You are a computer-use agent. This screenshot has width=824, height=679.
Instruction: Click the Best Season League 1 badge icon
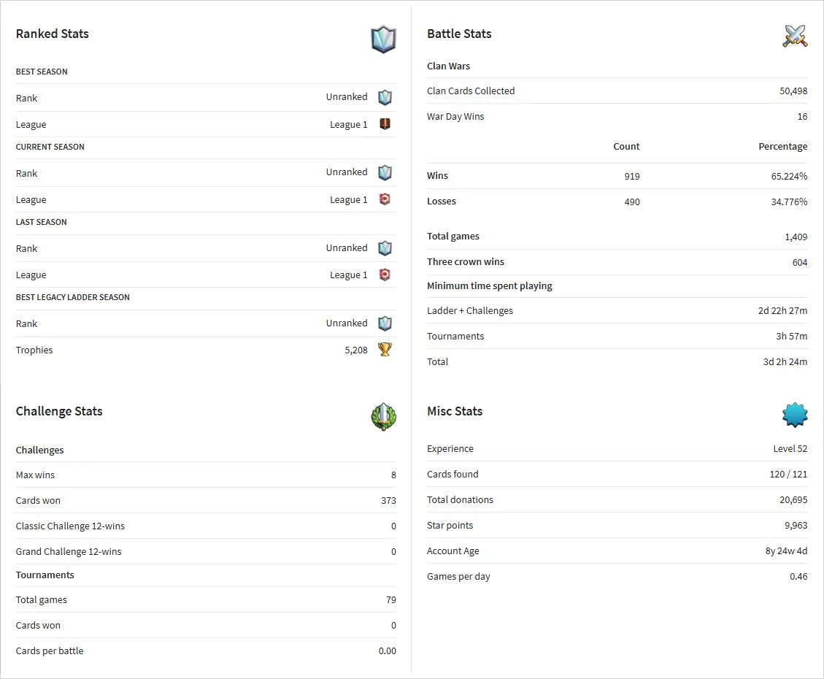point(385,124)
